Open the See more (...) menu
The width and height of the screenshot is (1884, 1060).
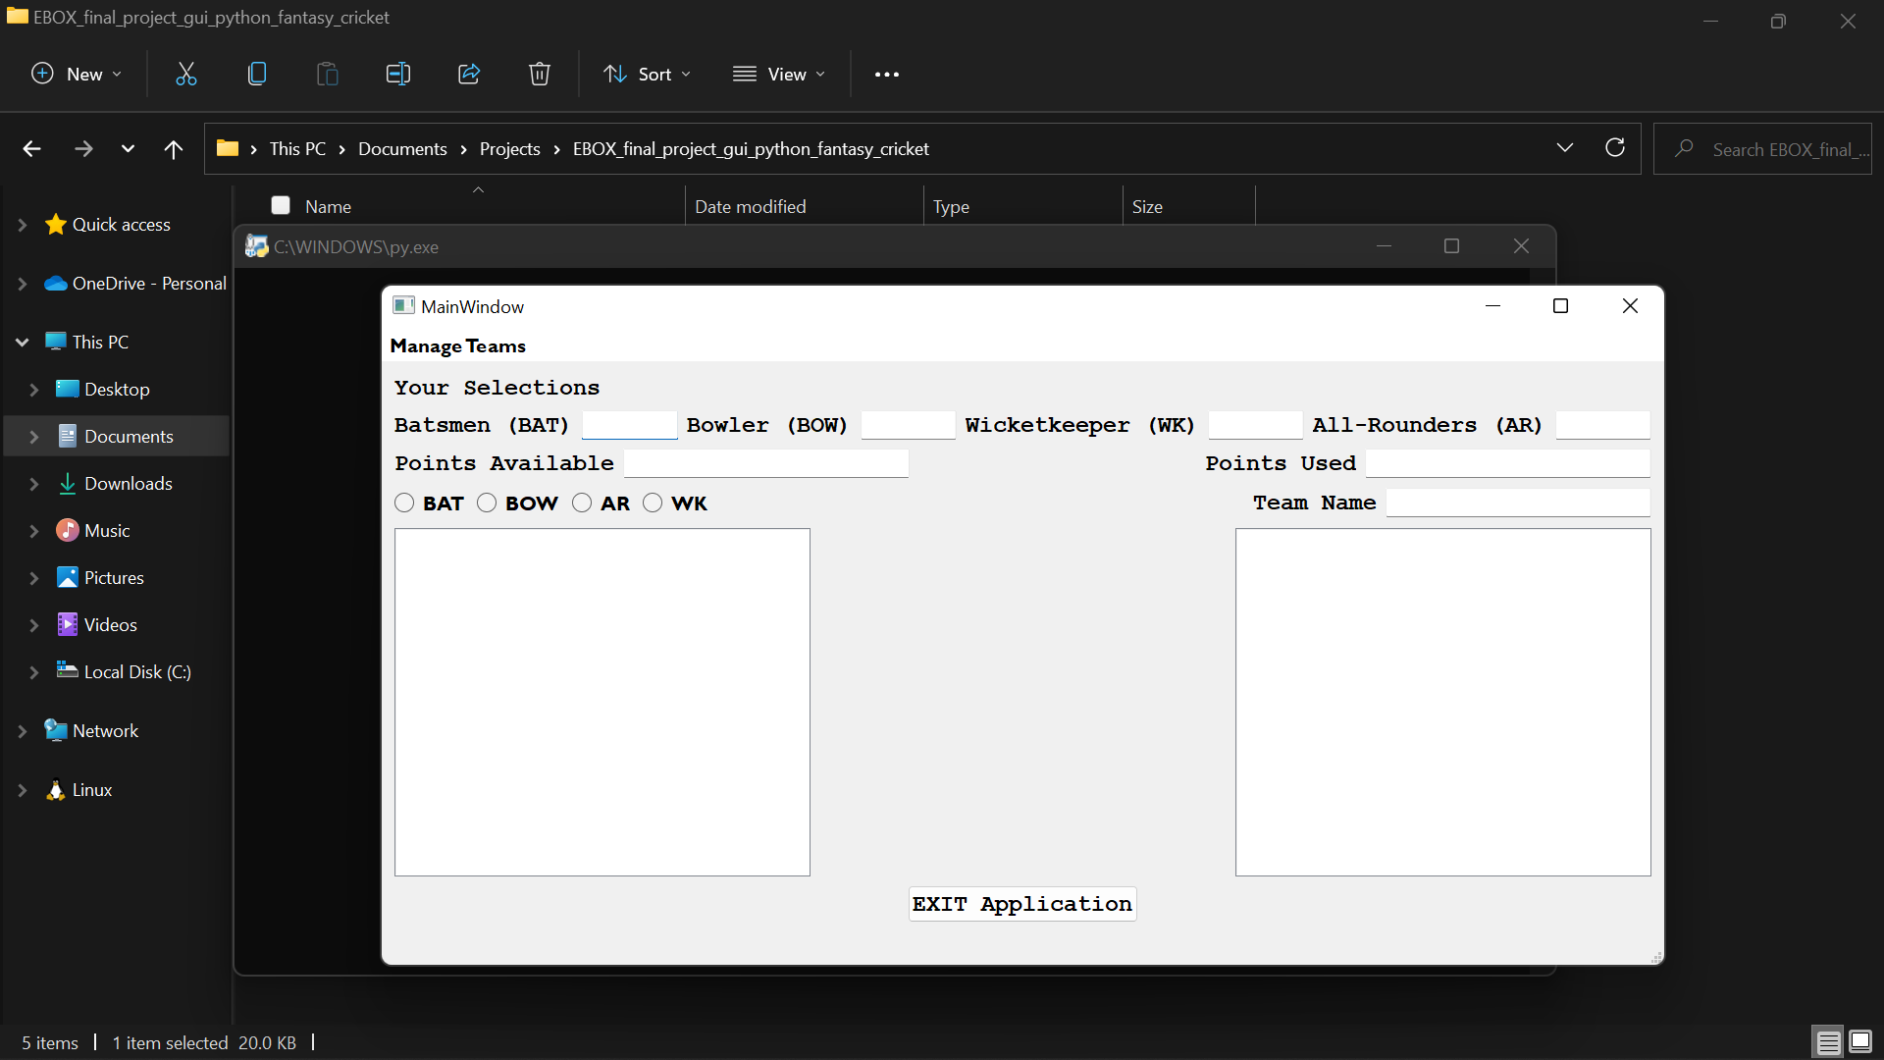pos(886,74)
